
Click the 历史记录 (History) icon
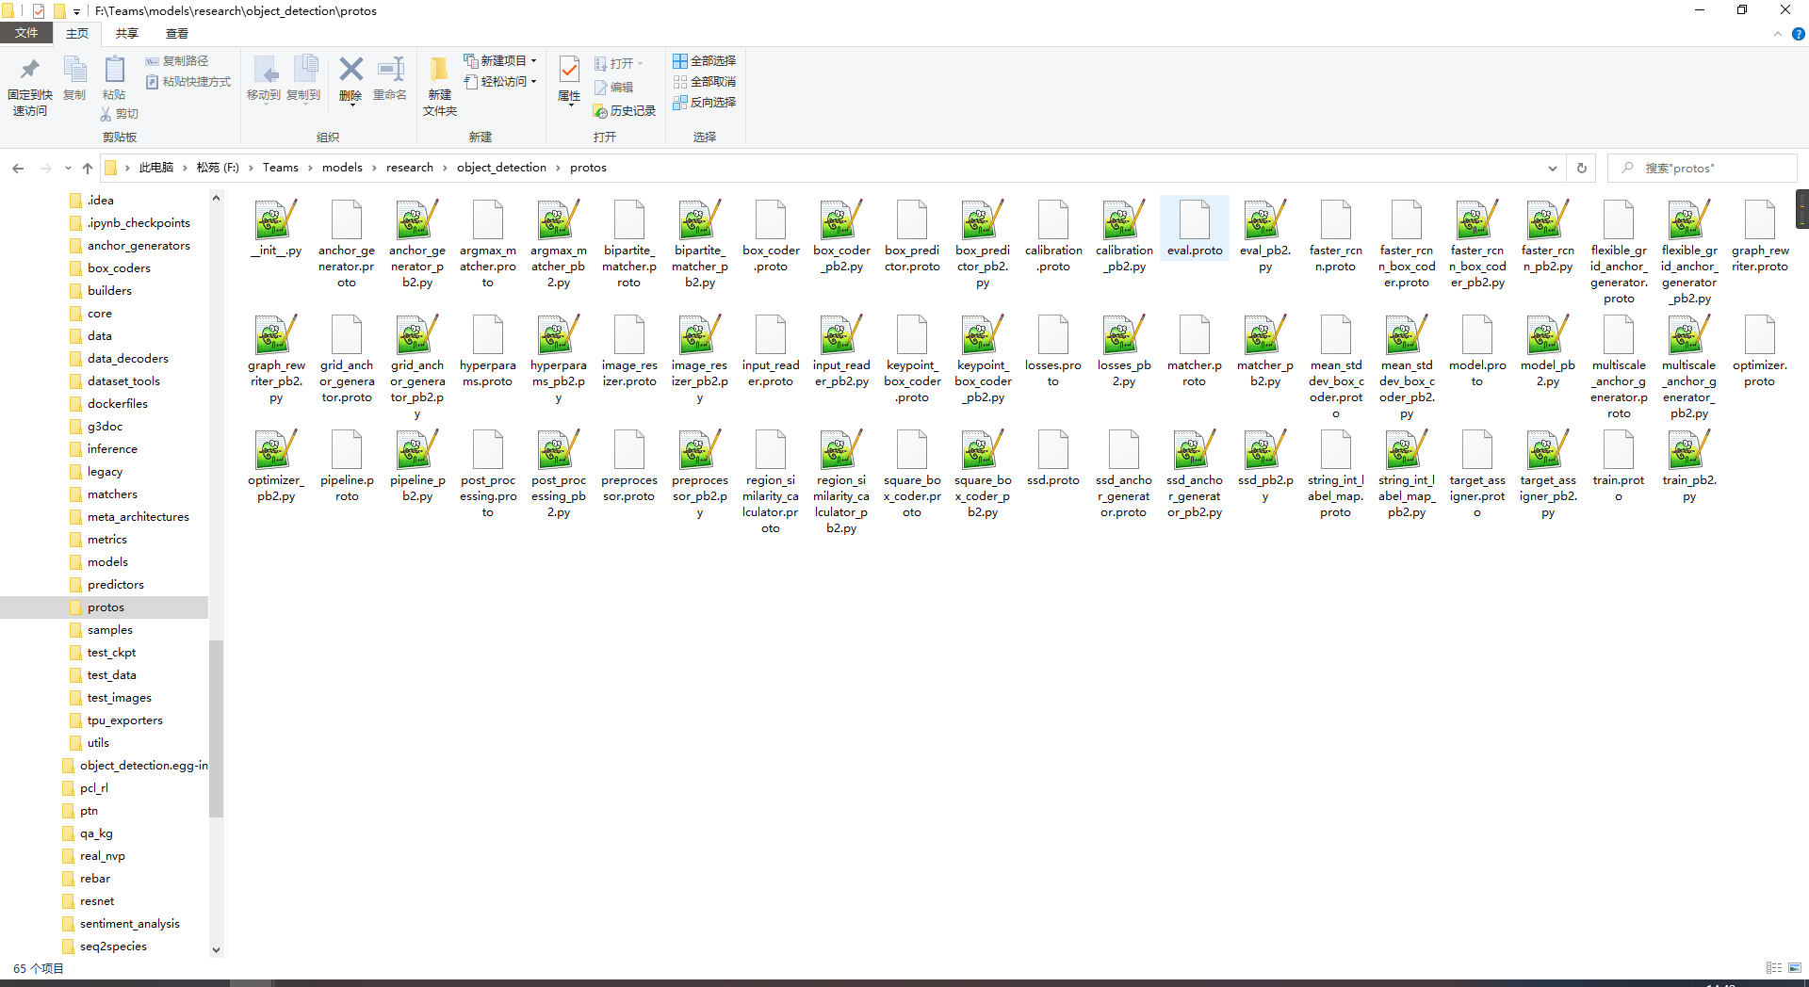point(625,110)
